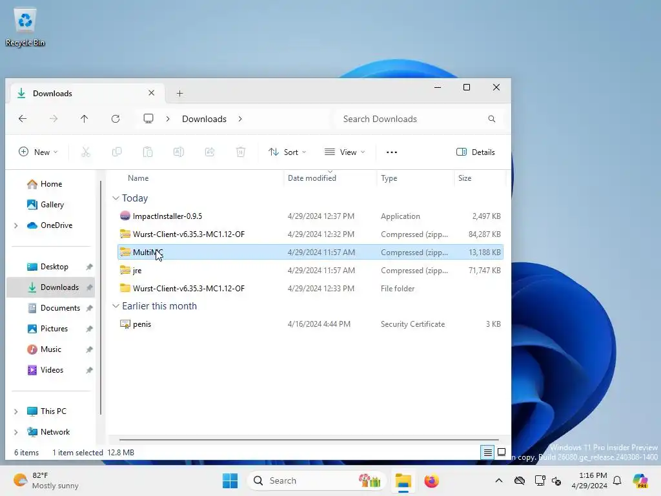
Task: Close the Downloads tab
Action: pos(151,93)
